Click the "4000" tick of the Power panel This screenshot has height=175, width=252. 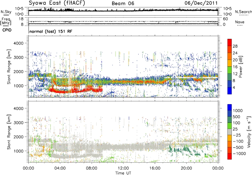(x=18, y=43)
